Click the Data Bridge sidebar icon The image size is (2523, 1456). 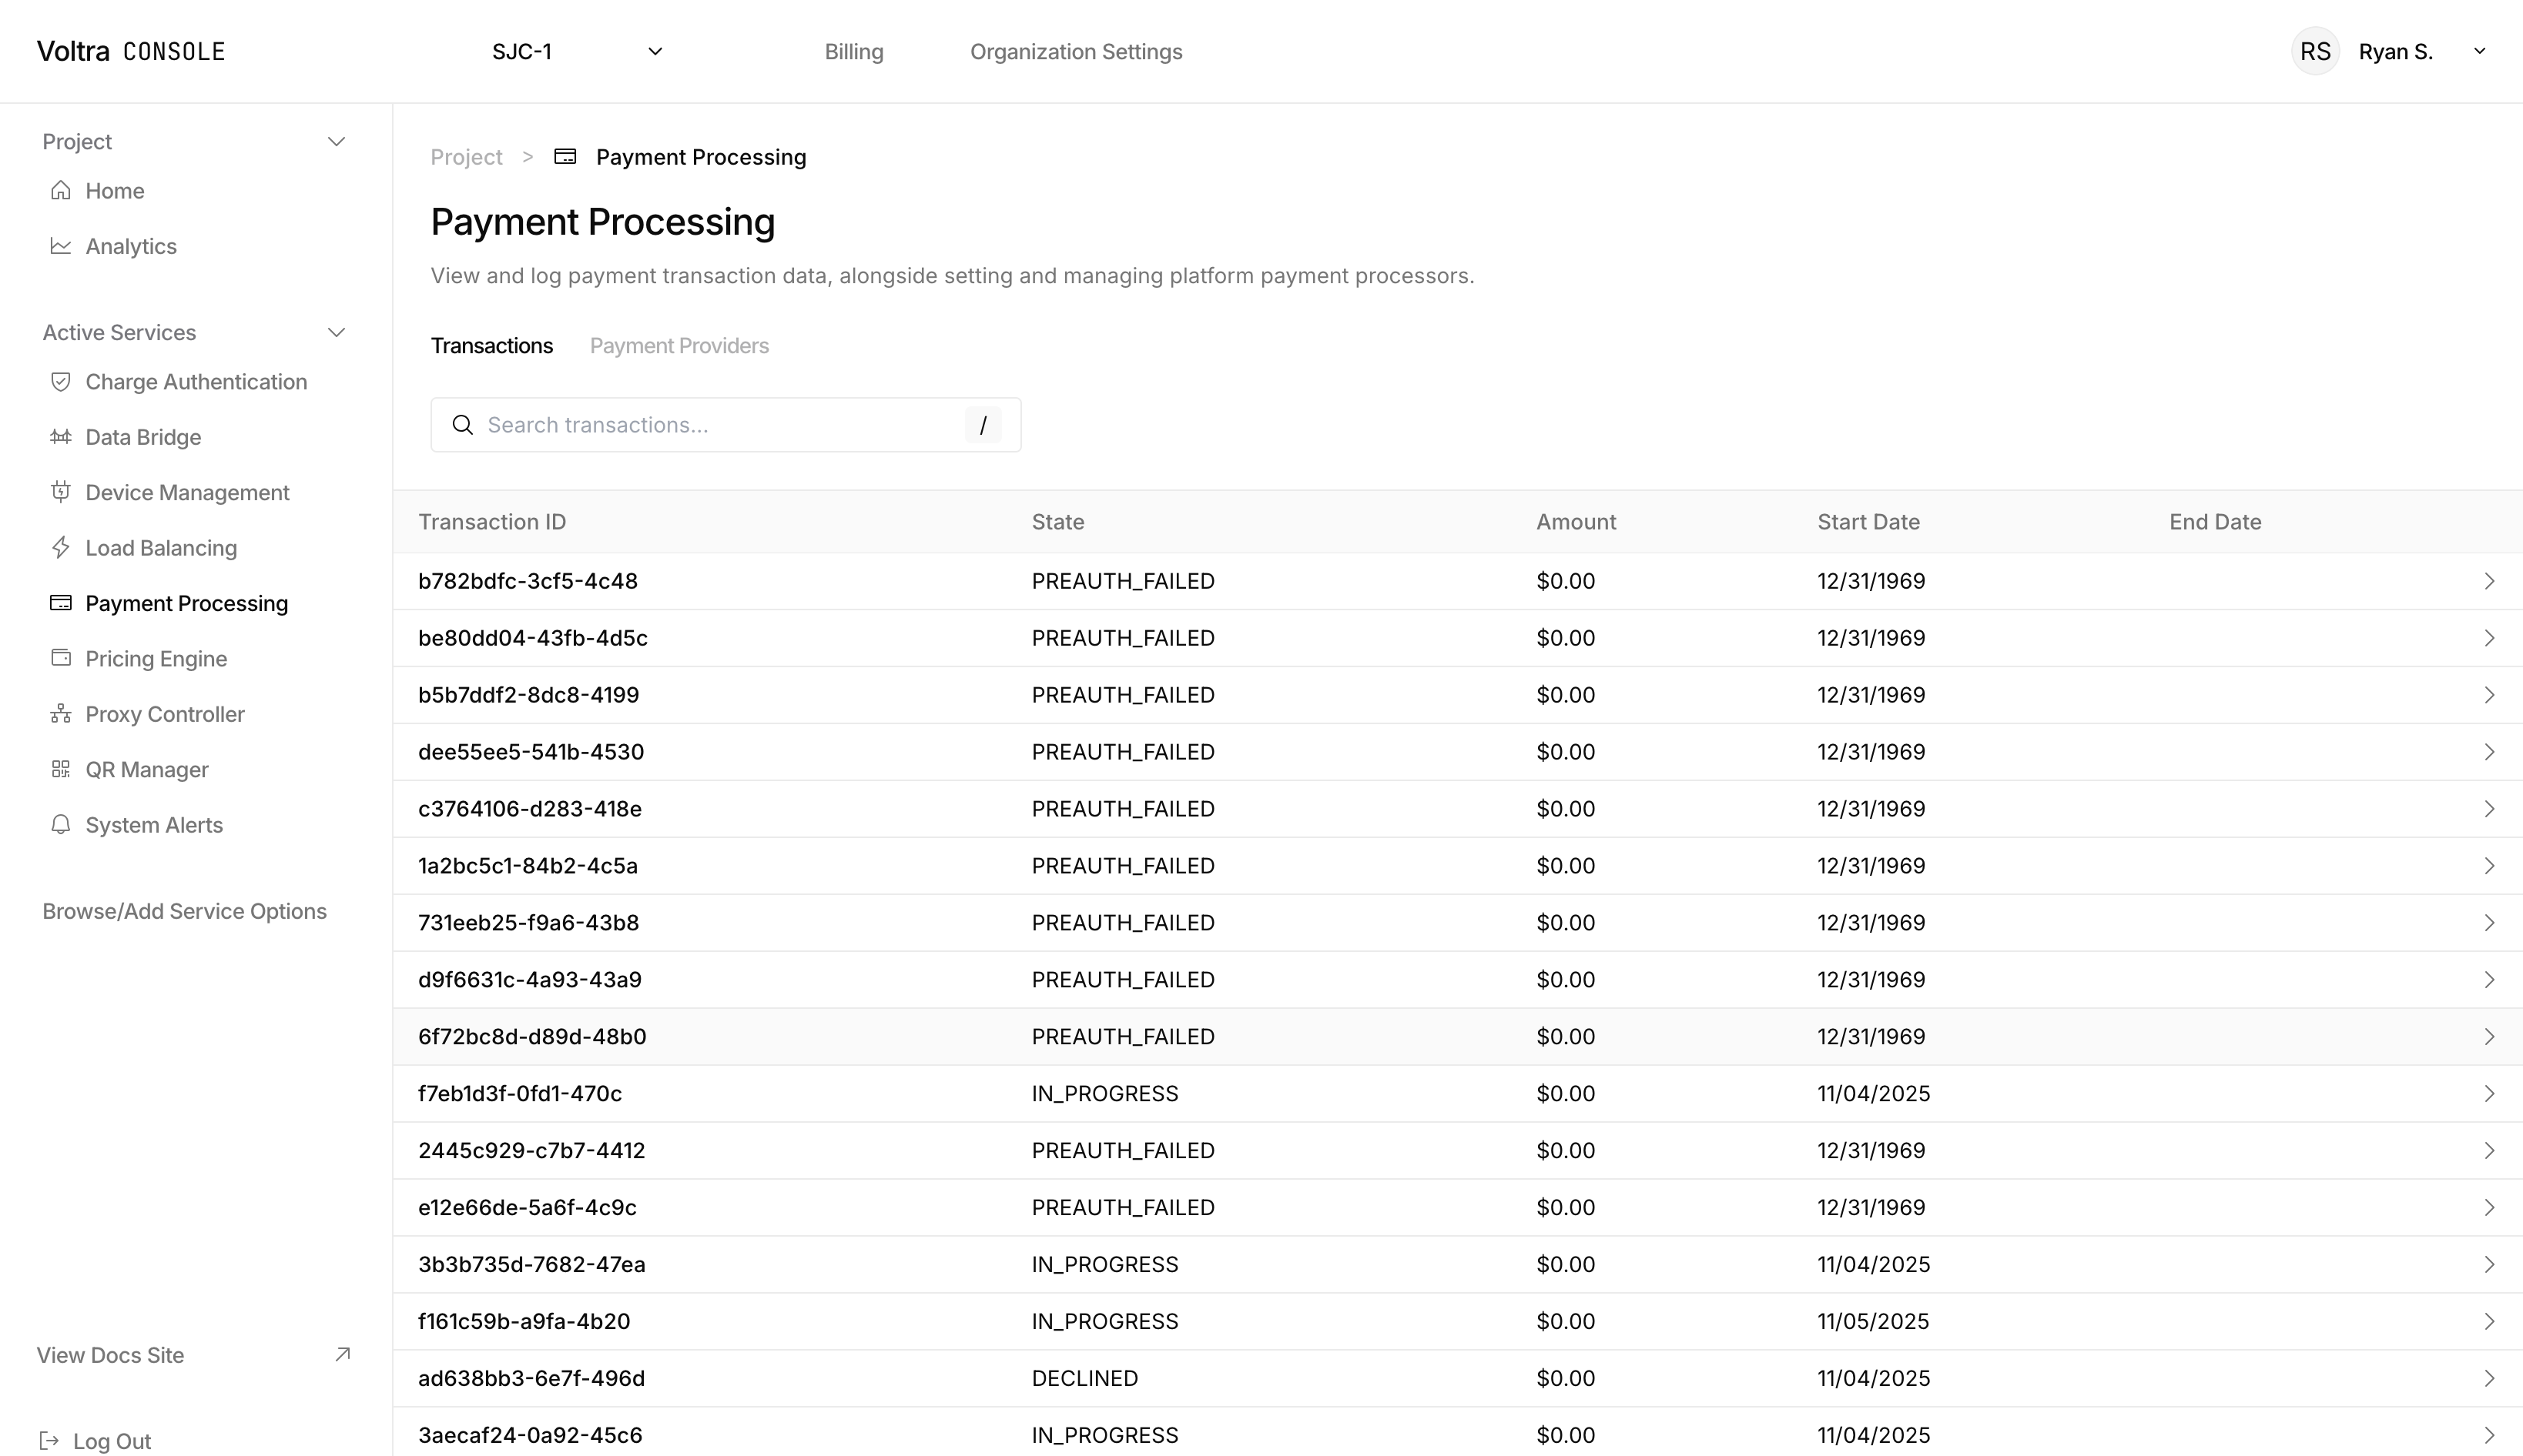[61, 437]
